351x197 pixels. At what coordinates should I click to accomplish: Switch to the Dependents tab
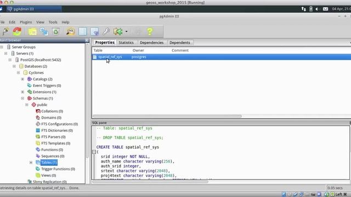point(179,43)
